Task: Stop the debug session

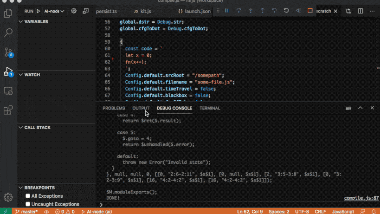Action: pyautogui.click(x=310, y=11)
